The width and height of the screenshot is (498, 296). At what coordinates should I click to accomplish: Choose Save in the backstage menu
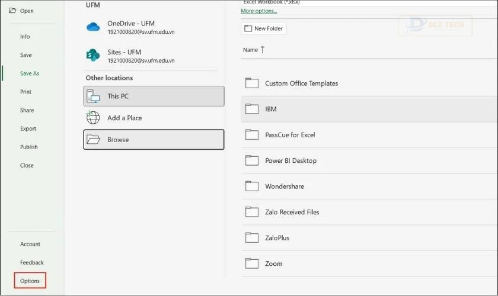click(x=26, y=55)
